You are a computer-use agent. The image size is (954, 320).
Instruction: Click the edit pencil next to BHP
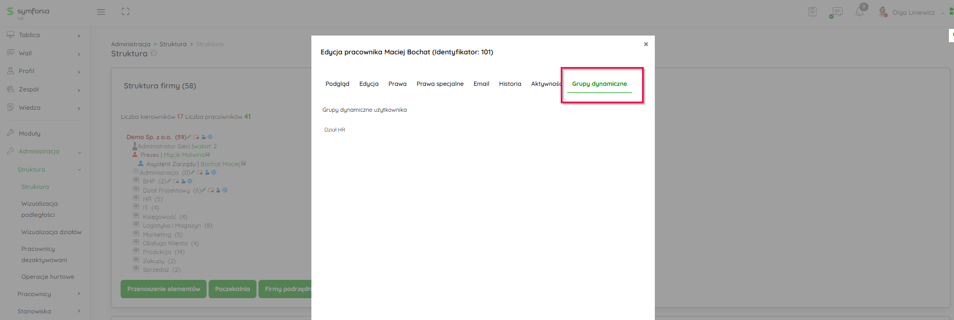(x=169, y=181)
